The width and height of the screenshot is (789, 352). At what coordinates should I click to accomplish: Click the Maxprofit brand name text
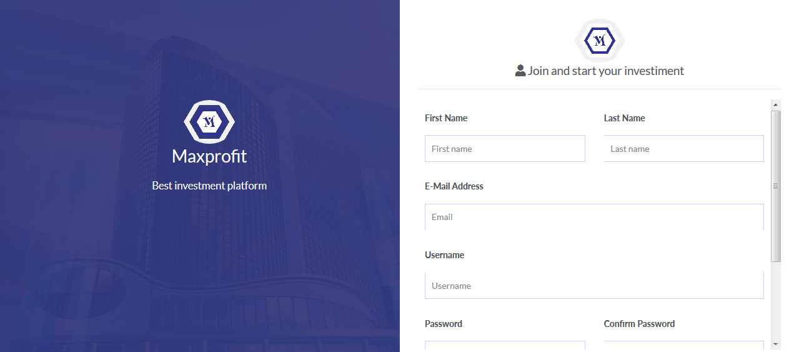point(209,156)
